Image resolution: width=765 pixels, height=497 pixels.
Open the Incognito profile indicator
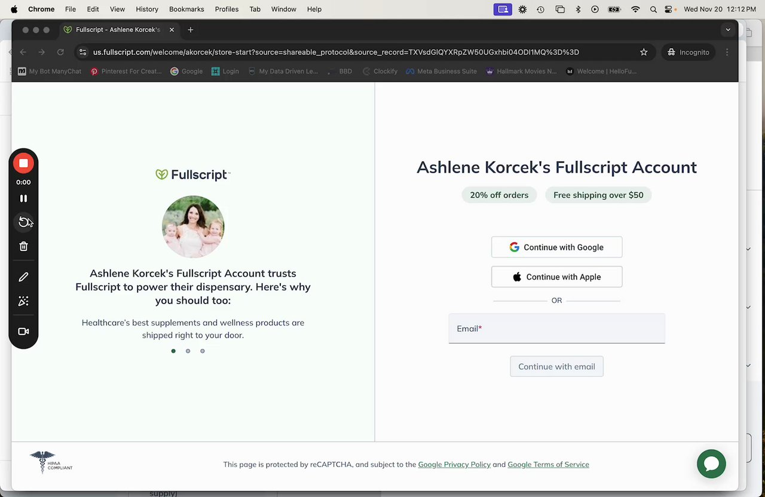tap(688, 53)
